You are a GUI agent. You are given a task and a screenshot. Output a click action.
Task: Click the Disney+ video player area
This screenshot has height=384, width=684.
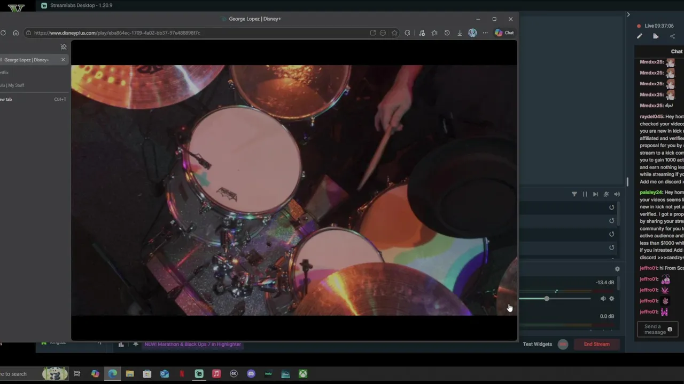tap(294, 190)
